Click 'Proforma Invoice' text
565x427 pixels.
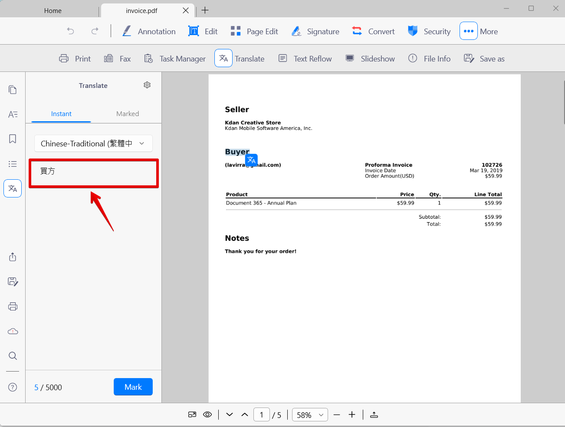[388, 165]
